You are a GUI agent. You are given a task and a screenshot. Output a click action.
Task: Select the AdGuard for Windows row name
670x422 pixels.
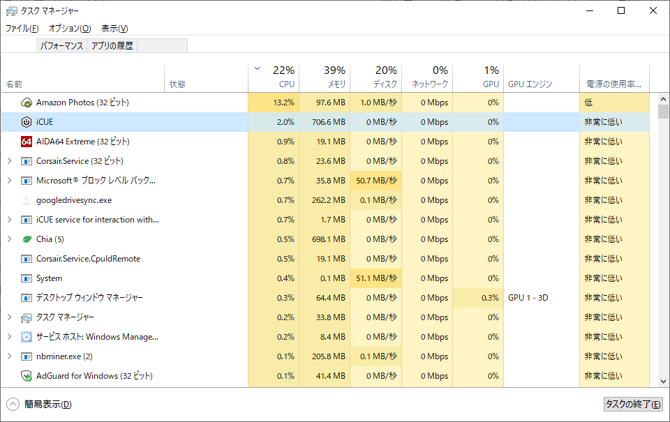(94, 376)
